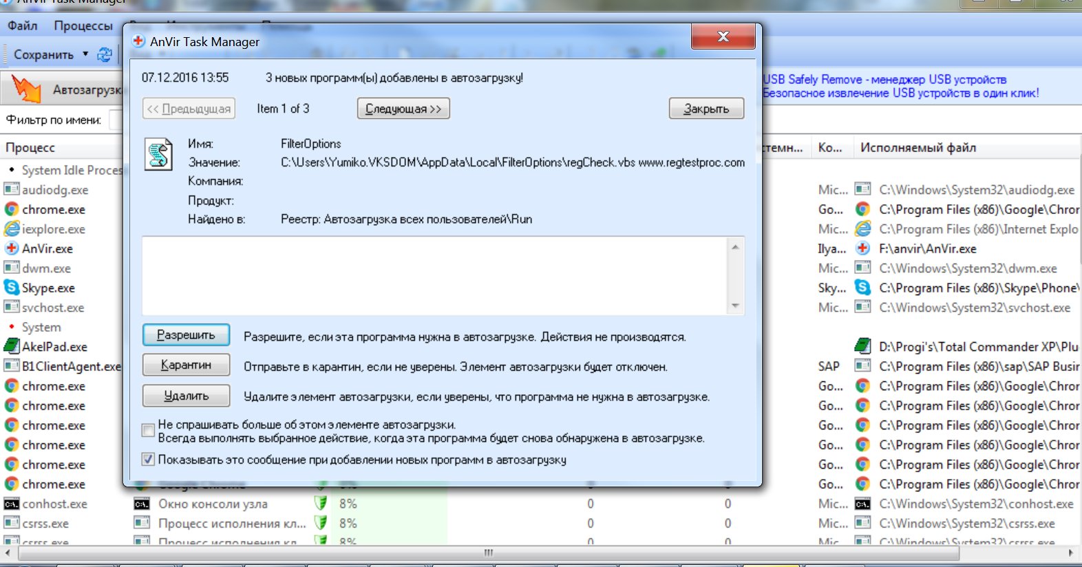
Task: Click the green shield icon in Окно консоли узла row
Action: 321,503
